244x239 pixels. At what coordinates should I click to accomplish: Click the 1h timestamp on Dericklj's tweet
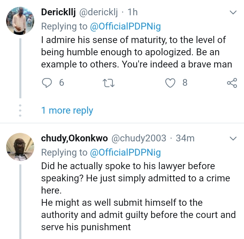click(133, 13)
